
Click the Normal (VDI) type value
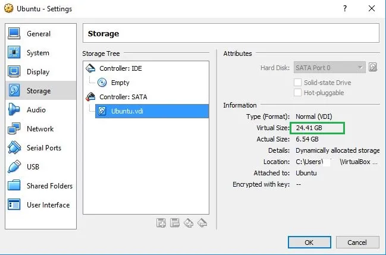(x=314, y=117)
